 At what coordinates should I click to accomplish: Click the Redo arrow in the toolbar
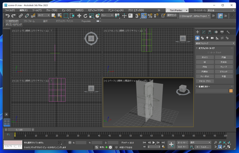pos(13,16)
